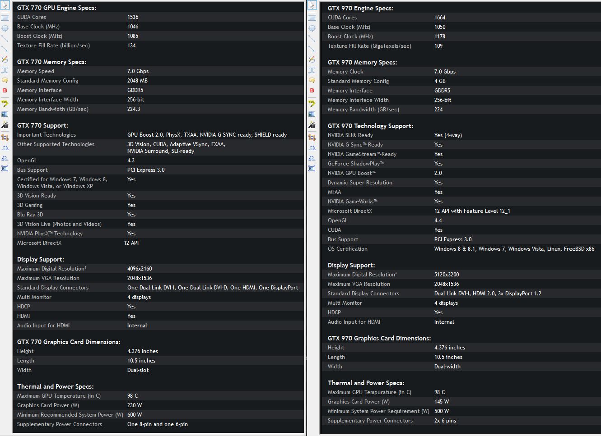Select the Arrow tool in GTX 970 editor

click(312, 49)
